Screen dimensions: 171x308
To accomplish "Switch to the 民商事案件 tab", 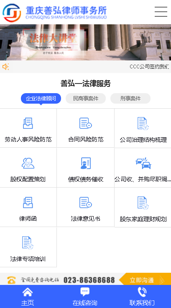I will pyautogui.click(x=86, y=99).
